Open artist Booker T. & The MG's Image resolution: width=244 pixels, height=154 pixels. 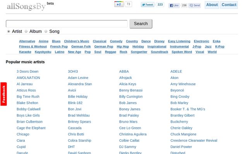click(x=188, y=109)
